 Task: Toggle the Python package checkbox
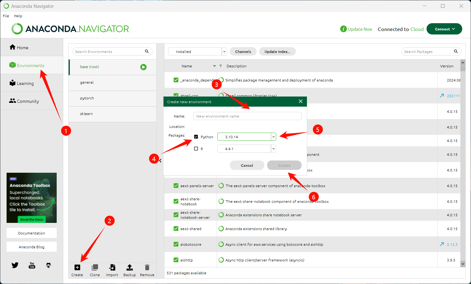(x=196, y=137)
